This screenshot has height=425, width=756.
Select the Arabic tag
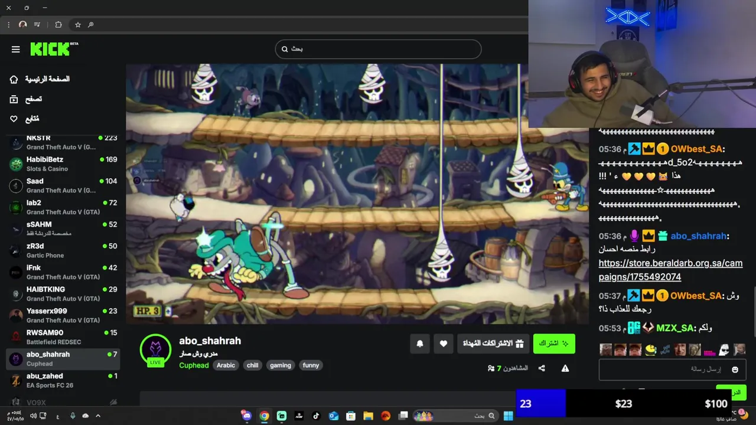pyautogui.click(x=226, y=365)
